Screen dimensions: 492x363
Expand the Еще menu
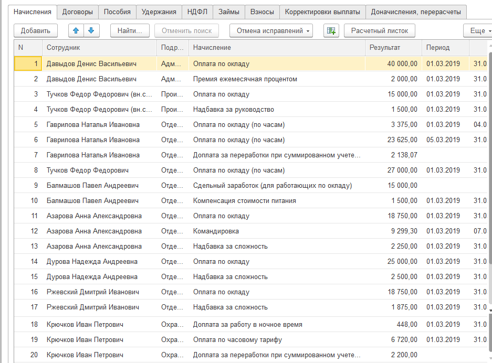coord(477,31)
